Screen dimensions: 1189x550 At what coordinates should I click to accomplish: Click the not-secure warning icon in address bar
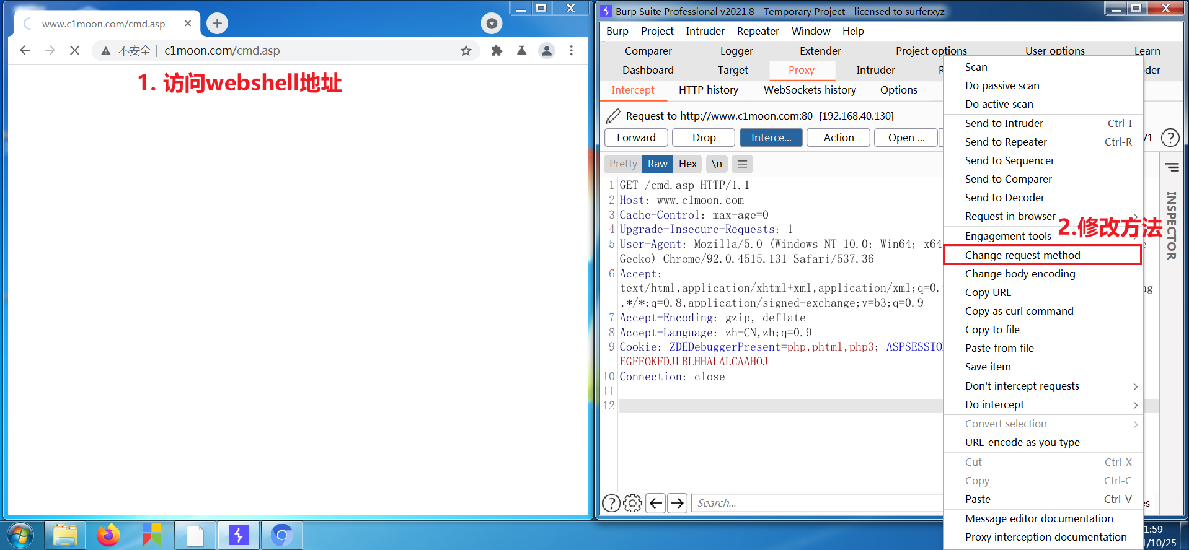[106, 51]
